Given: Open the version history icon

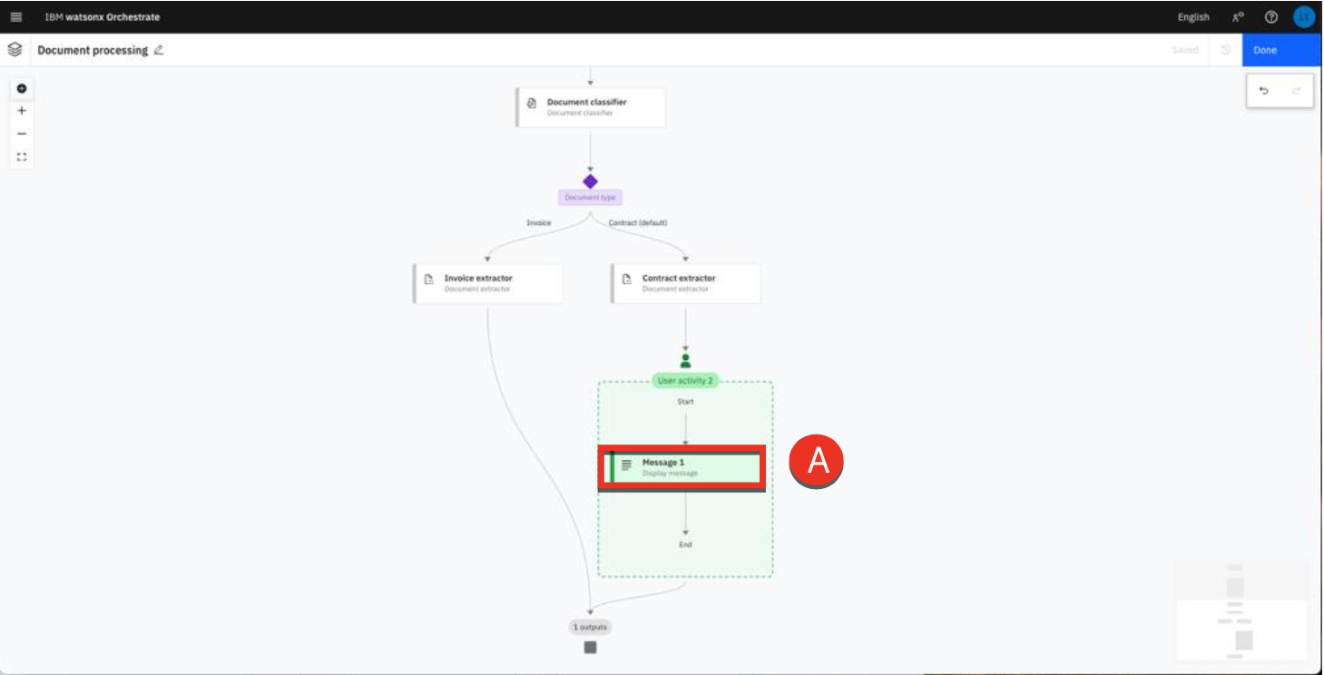Looking at the screenshot, I should pyautogui.click(x=1225, y=50).
